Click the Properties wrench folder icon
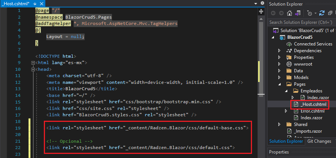Screen dimensions: 336x158 pos(289,57)
